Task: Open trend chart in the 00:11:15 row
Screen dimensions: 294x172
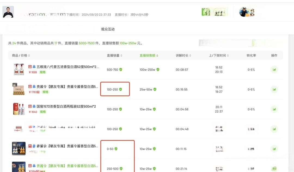Action: click(274, 149)
